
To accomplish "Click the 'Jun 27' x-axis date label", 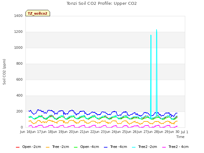I will click(143, 132).
